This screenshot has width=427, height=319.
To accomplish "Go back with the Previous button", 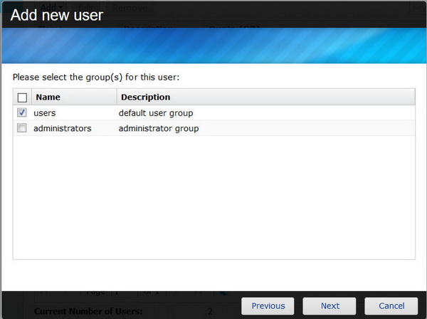I will click(268, 305).
